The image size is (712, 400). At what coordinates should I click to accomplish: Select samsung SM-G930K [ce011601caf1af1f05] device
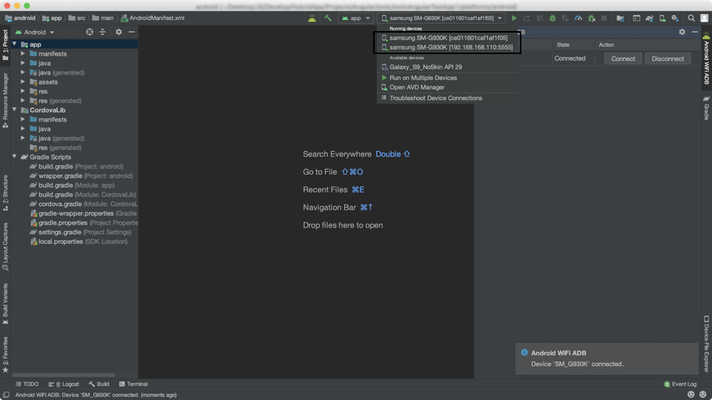(x=446, y=38)
